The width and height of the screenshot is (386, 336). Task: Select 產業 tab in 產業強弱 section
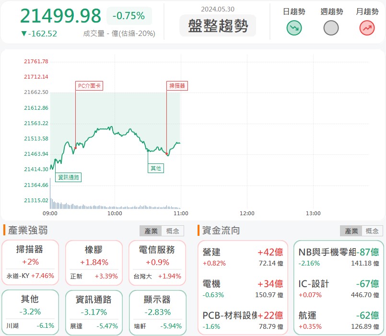point(151,231)
